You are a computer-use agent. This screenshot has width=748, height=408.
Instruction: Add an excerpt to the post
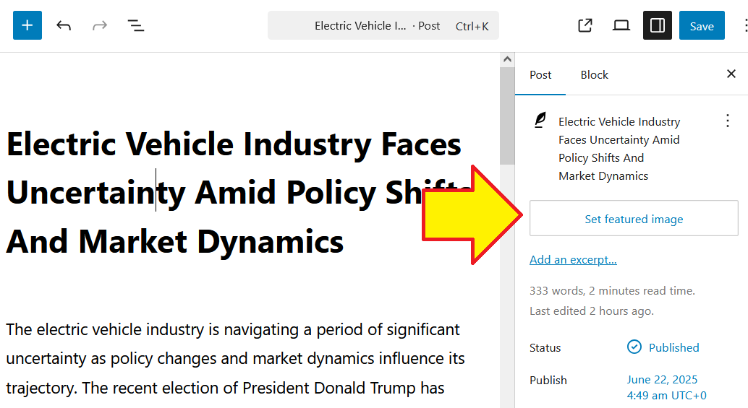(573, 259)
